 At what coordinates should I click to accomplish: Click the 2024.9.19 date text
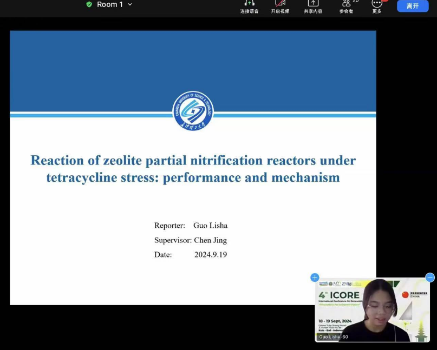click(x=210, y=255)
